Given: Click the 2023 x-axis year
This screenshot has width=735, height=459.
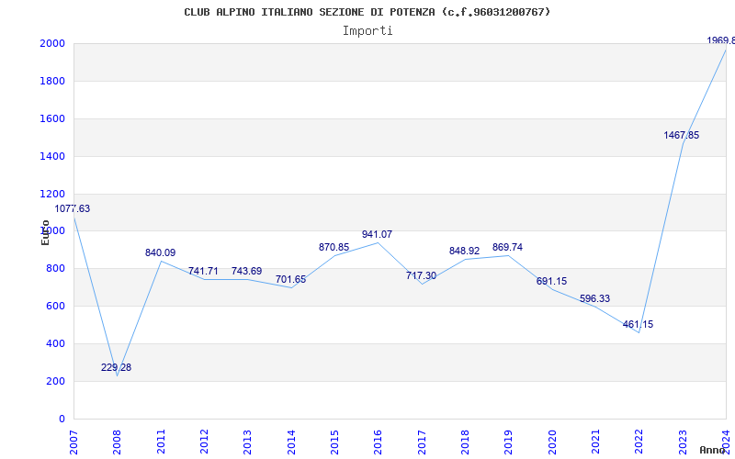Looking at the screenshot, I should 683,442.
